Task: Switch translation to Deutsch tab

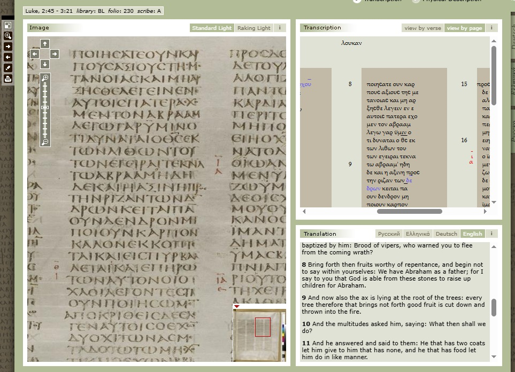Action: [446, 234]
